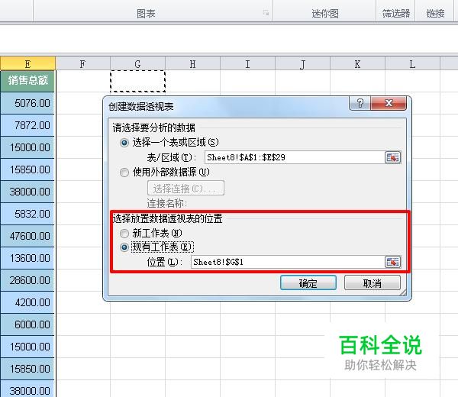
Task: Select column I header
Action: 247,63
